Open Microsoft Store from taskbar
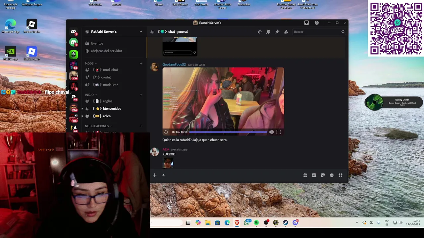Image resolution: width=424 pixels, height=238 pixels. [217, 223]
